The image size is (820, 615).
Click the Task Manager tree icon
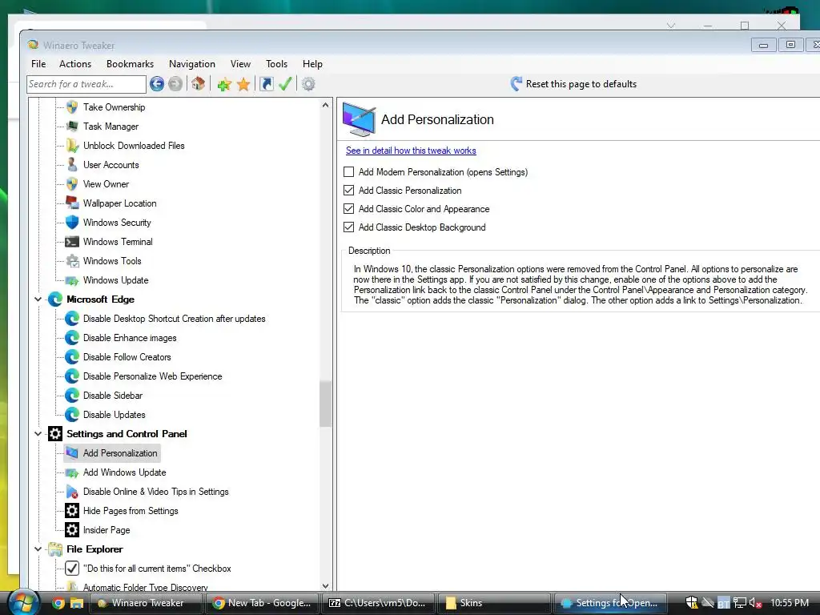(x=72, y=127)
